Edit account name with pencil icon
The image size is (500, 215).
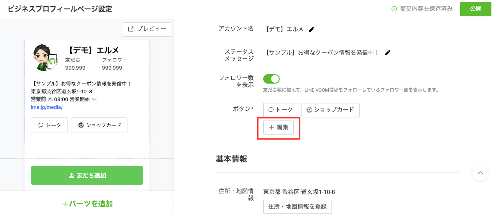click(312, 29)
